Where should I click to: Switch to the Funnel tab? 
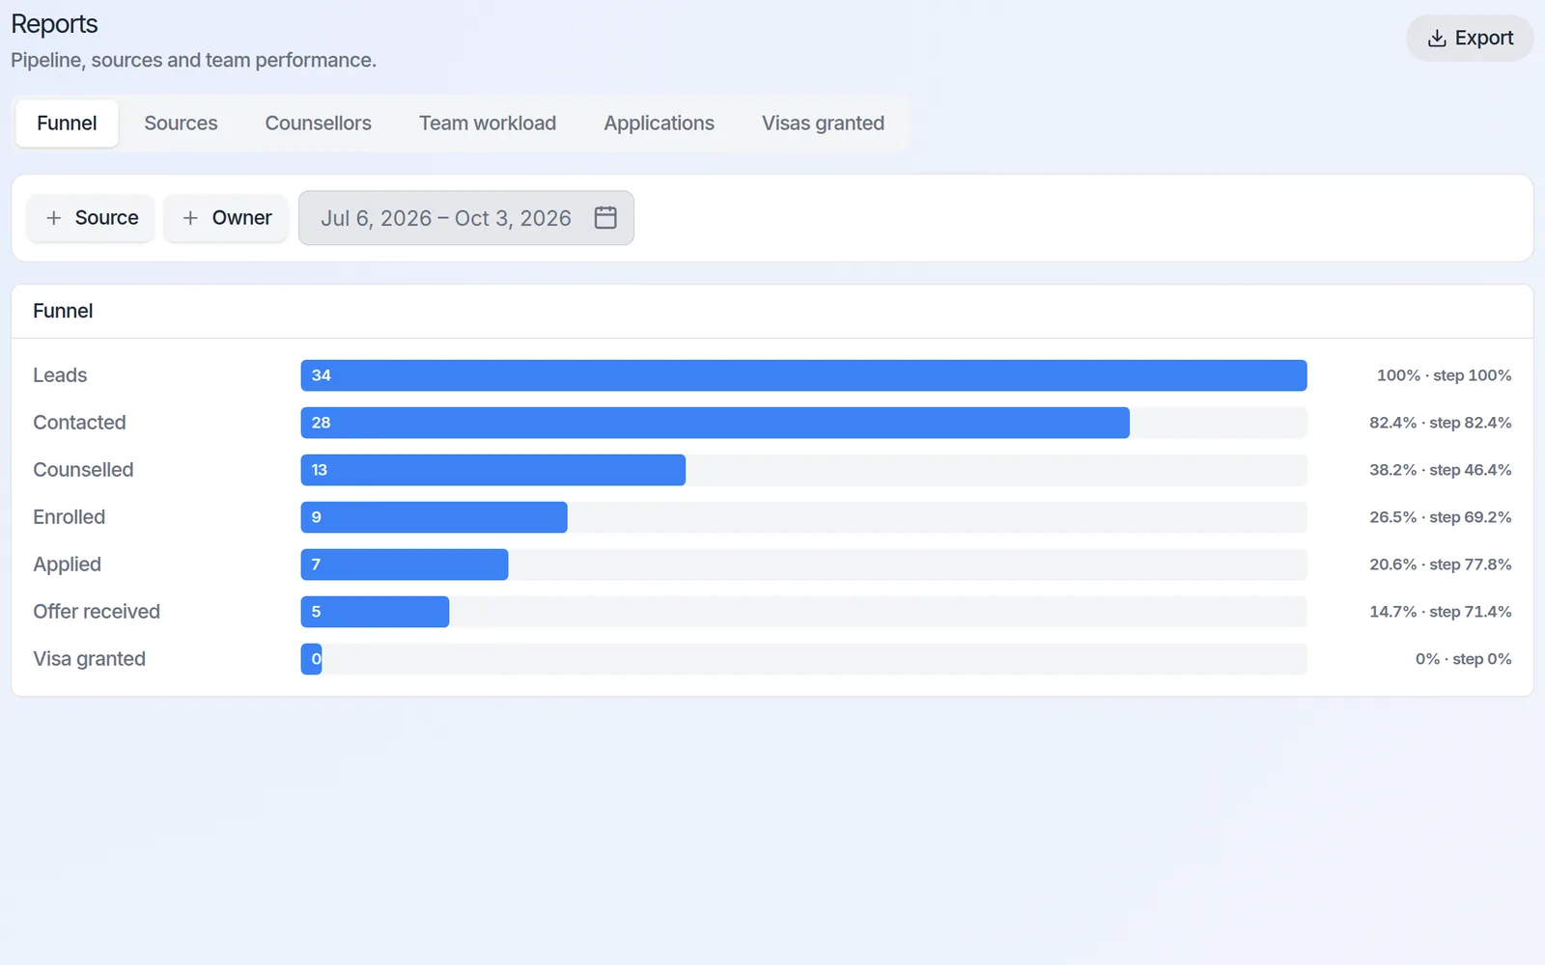(x=67, y=124)
